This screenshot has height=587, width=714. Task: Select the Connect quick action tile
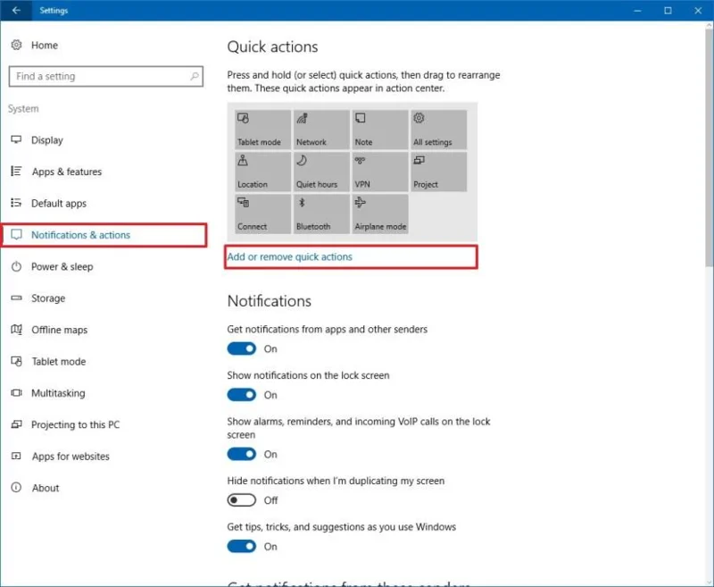pos(262,214)
